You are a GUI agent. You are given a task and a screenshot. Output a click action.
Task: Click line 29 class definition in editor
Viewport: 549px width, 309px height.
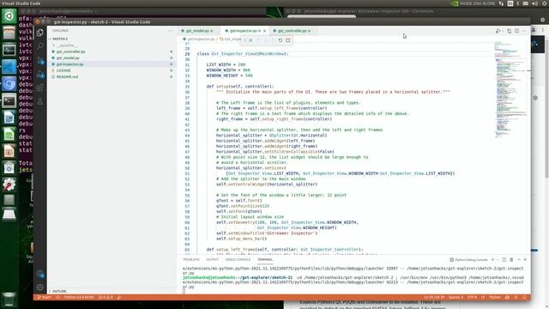click(243, 54)
